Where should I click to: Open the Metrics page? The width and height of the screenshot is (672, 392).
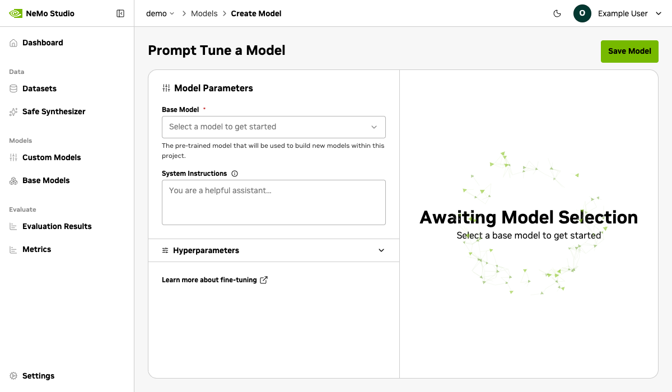click(x=38, y=249)
